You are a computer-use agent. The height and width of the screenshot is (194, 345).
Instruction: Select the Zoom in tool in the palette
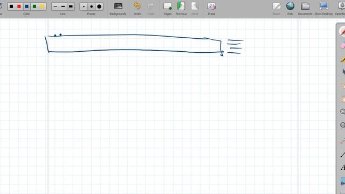pyautogui.click(x=343, y=112)
